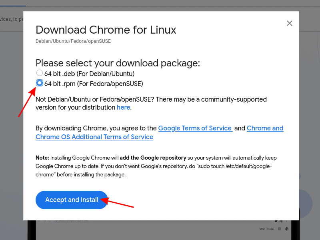The width and height of the screenshot is (320, 240).
Task: Click the Gmail link in background screenshot
Action: 262,229
